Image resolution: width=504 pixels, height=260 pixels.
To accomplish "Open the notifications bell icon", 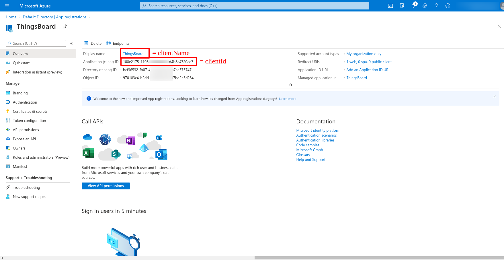I will coord(413,6).
